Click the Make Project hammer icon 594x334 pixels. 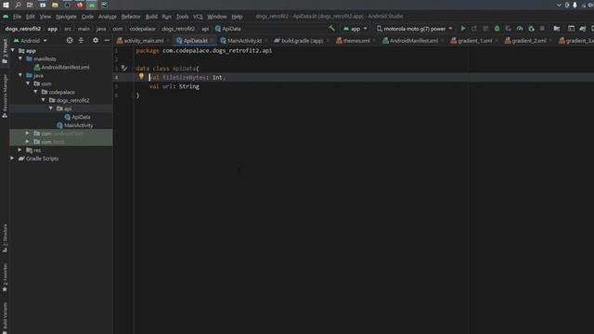(x=332, y=29)
